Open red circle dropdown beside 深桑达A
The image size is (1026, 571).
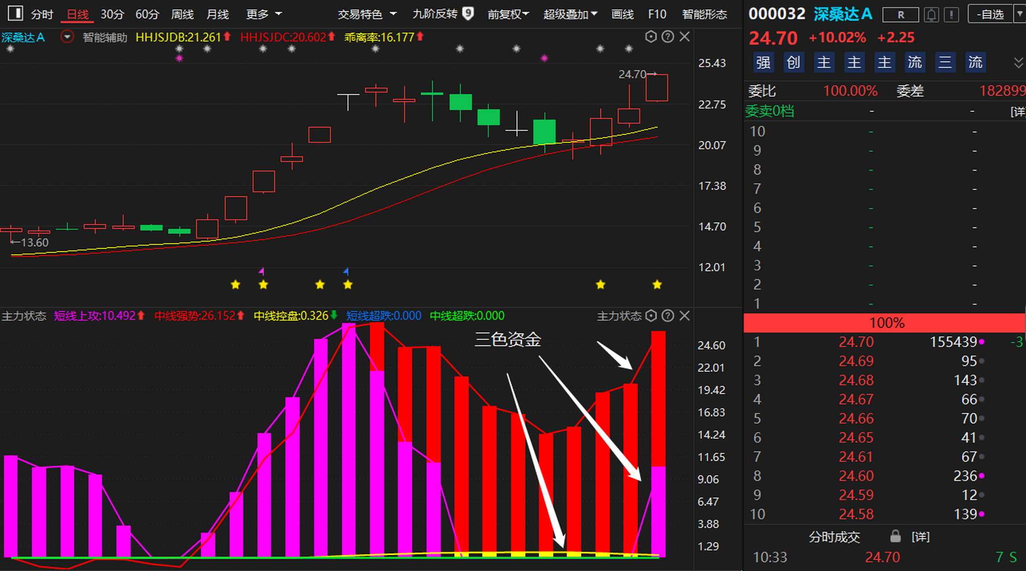(x=67, y=37)
